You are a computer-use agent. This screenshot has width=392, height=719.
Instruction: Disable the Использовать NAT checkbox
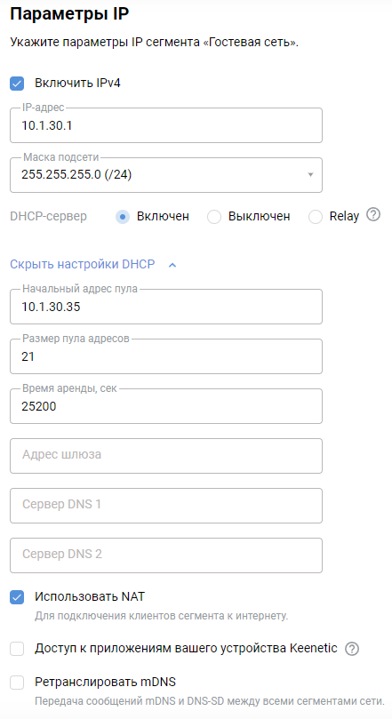17,597
